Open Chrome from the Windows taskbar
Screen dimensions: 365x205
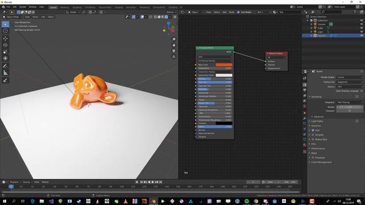(x=256, y=201)
